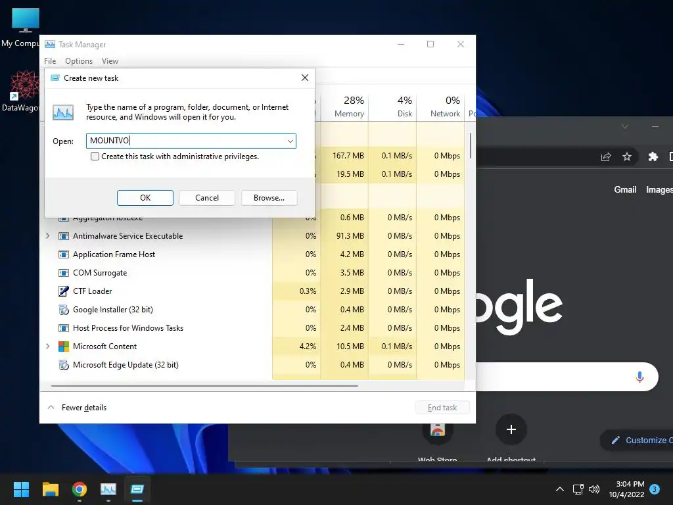Click Chrome's share page icon
This screenshot has height=505, width=673.
[606, 156]
